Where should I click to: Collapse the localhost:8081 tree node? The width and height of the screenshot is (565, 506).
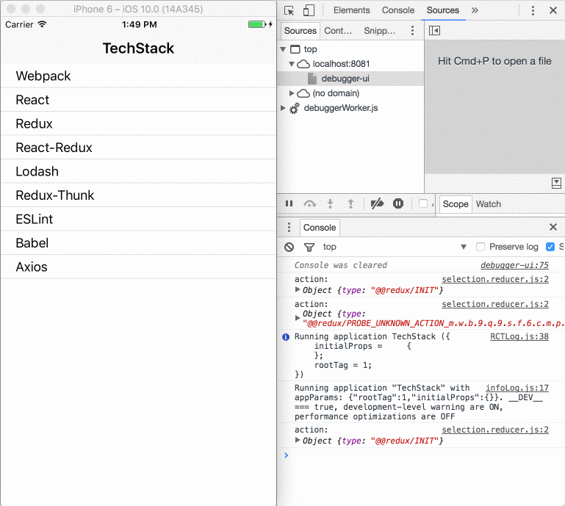pyautogui.click(x=292, y=64)
